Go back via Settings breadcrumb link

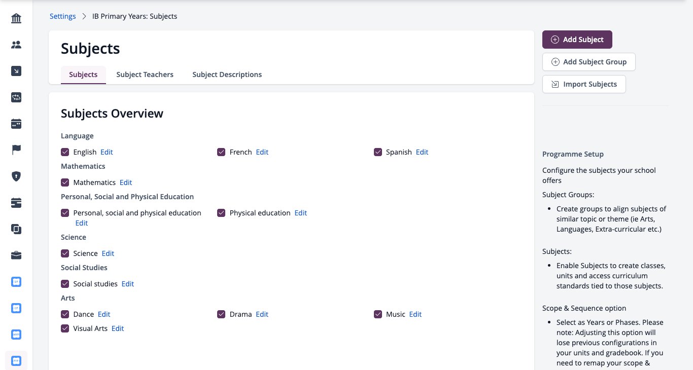[63, 16]
